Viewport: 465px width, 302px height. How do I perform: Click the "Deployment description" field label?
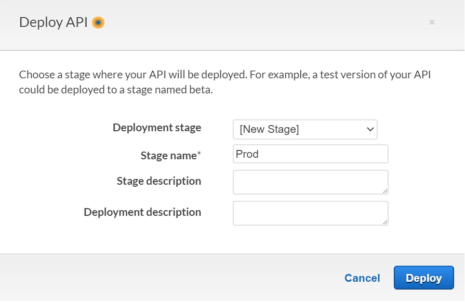[142, 212]
